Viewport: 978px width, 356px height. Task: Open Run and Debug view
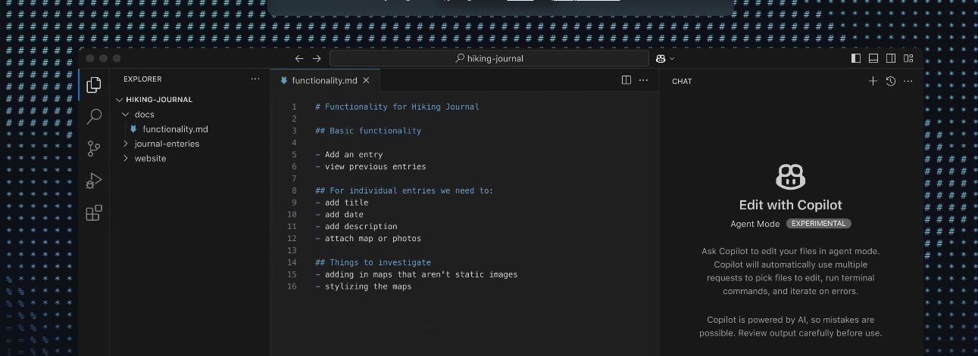tap(94, 181)
